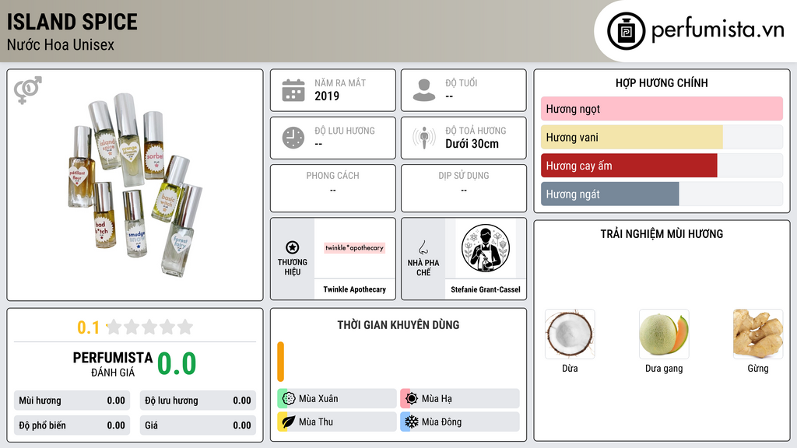The height and width of the screenshot is (448, 797).
Task: Click the clock icon for Độ lưu hương
Action: point(293,138)
